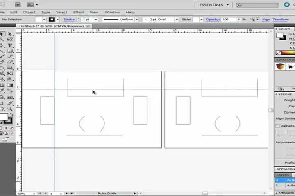Open the graphic Style dropdown arrow
The width and height of the screenshot is (295, 196).
tap(201, 20)
